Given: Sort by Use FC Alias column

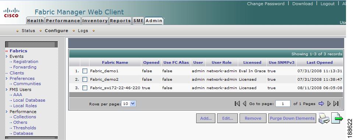Looking at the screenshot, I should pos(176,63).
